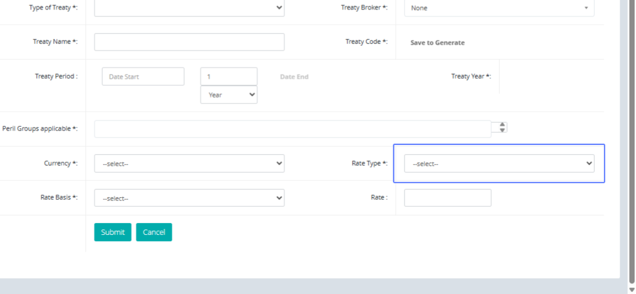Expand the Rate Type dropdown
This screenshot has height=294, width=636.
coord(499,164)
